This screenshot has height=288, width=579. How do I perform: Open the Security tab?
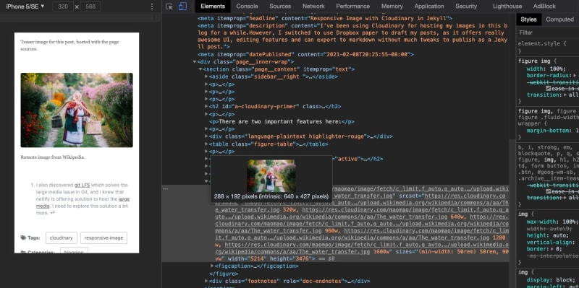coord(466,6)
